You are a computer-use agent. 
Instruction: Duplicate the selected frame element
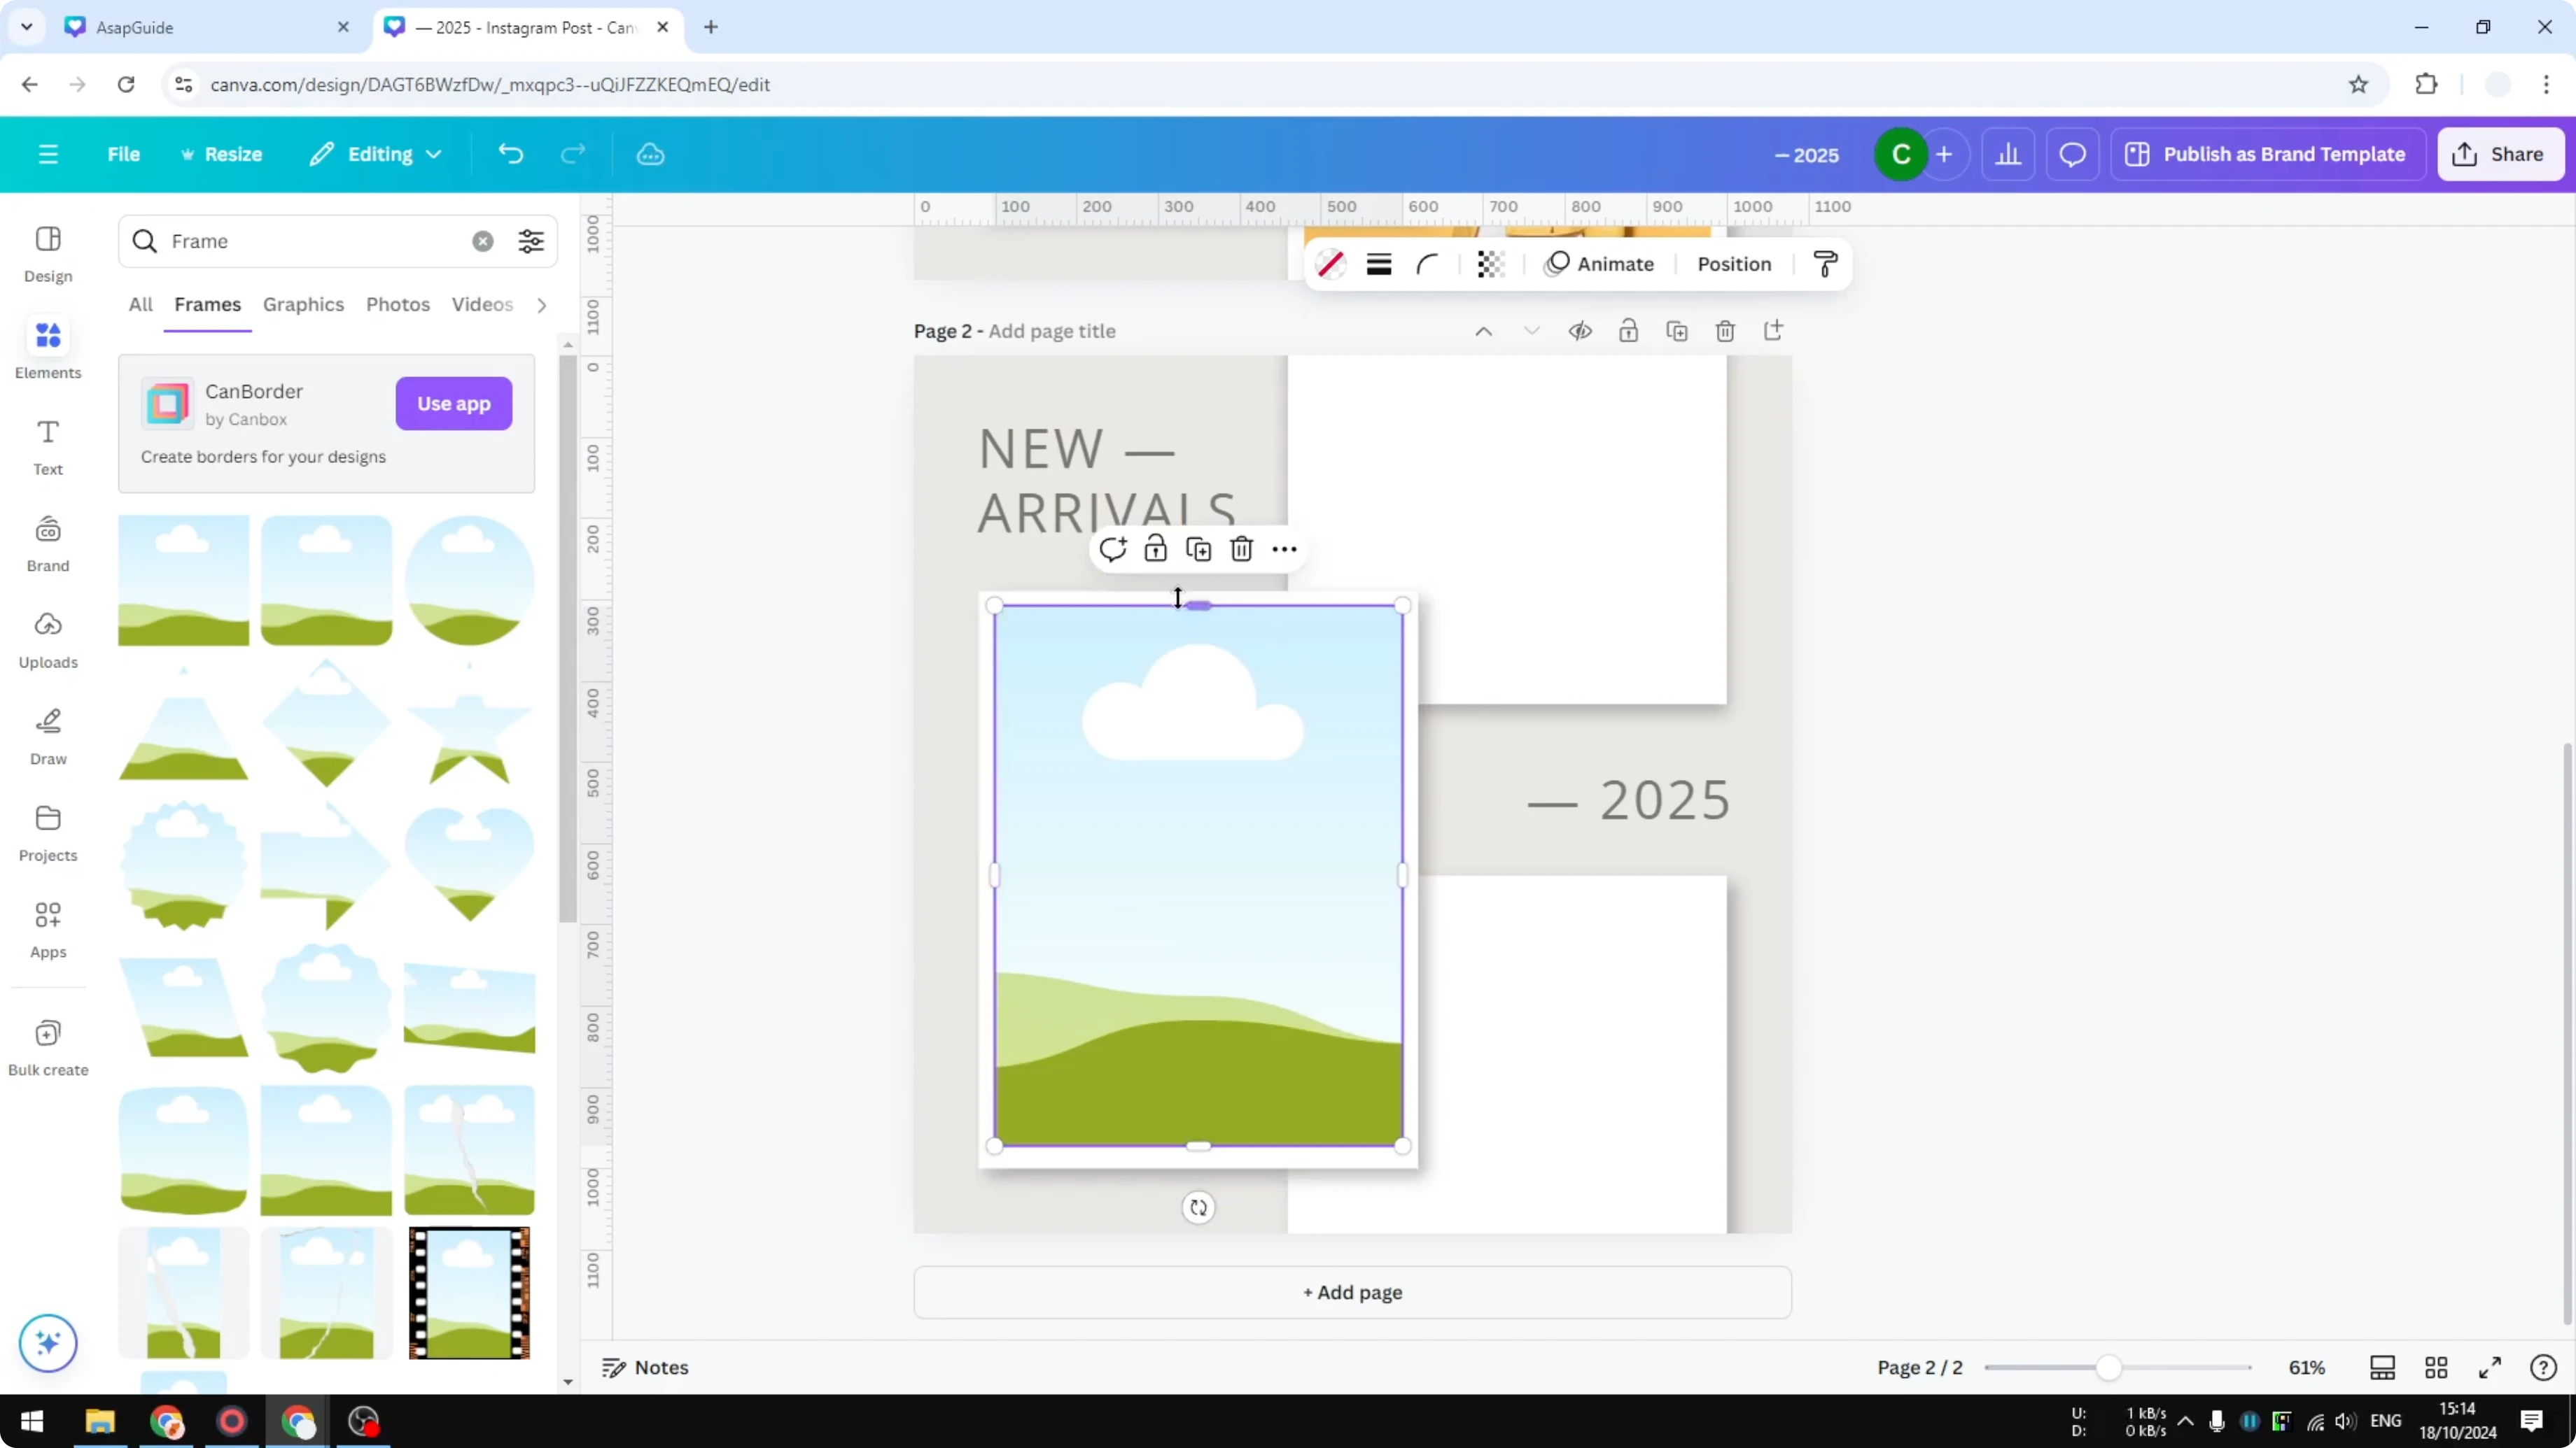click(x=1199, y=548)
